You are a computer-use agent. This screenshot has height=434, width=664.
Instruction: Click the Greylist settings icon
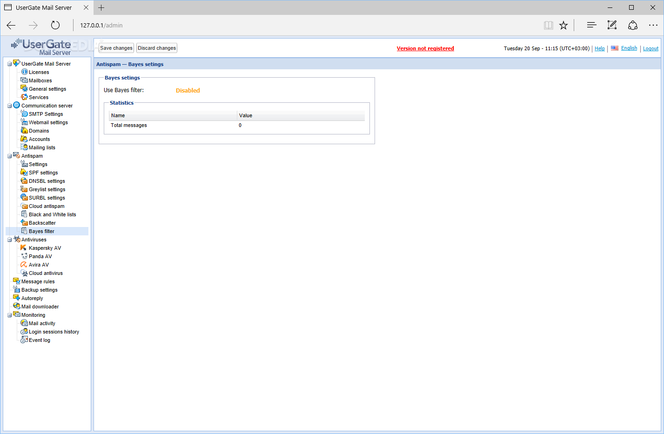[24, 189]
